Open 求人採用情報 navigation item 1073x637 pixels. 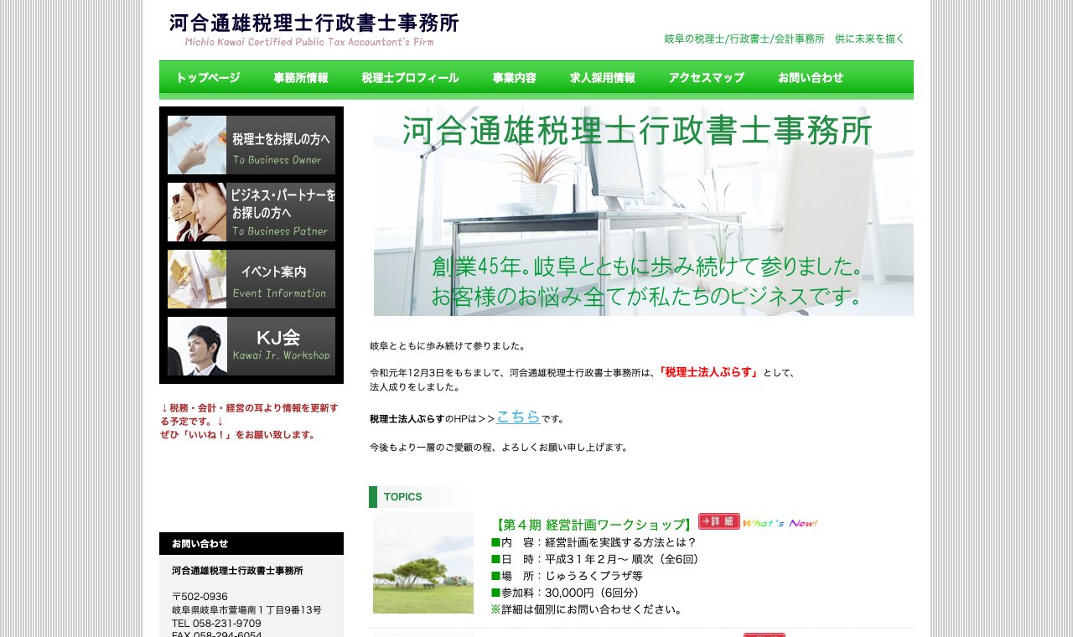click(x=603, y=78)
